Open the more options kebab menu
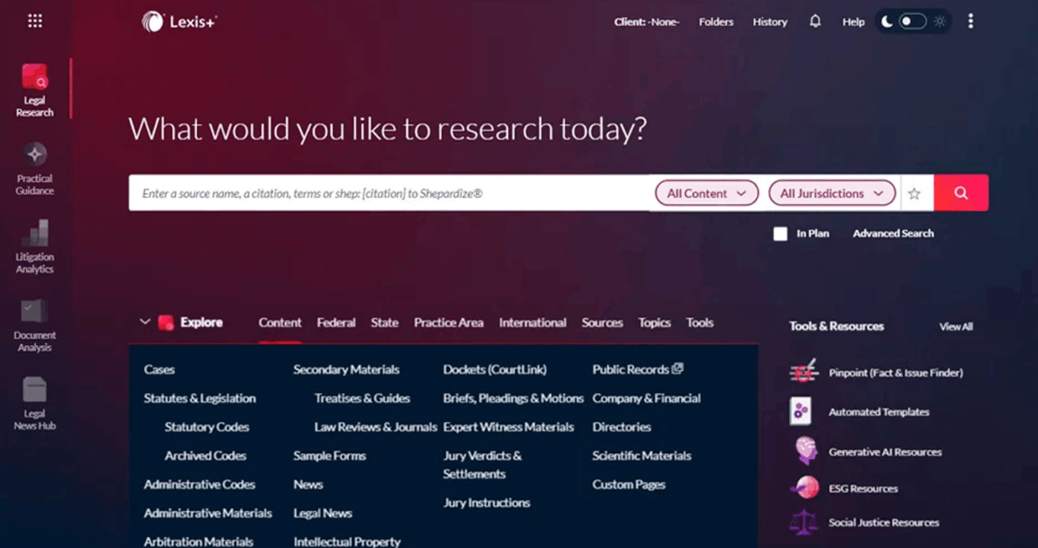Image resolution: width=1038 pixels, height=548 pixels. (x=971, y=22)
